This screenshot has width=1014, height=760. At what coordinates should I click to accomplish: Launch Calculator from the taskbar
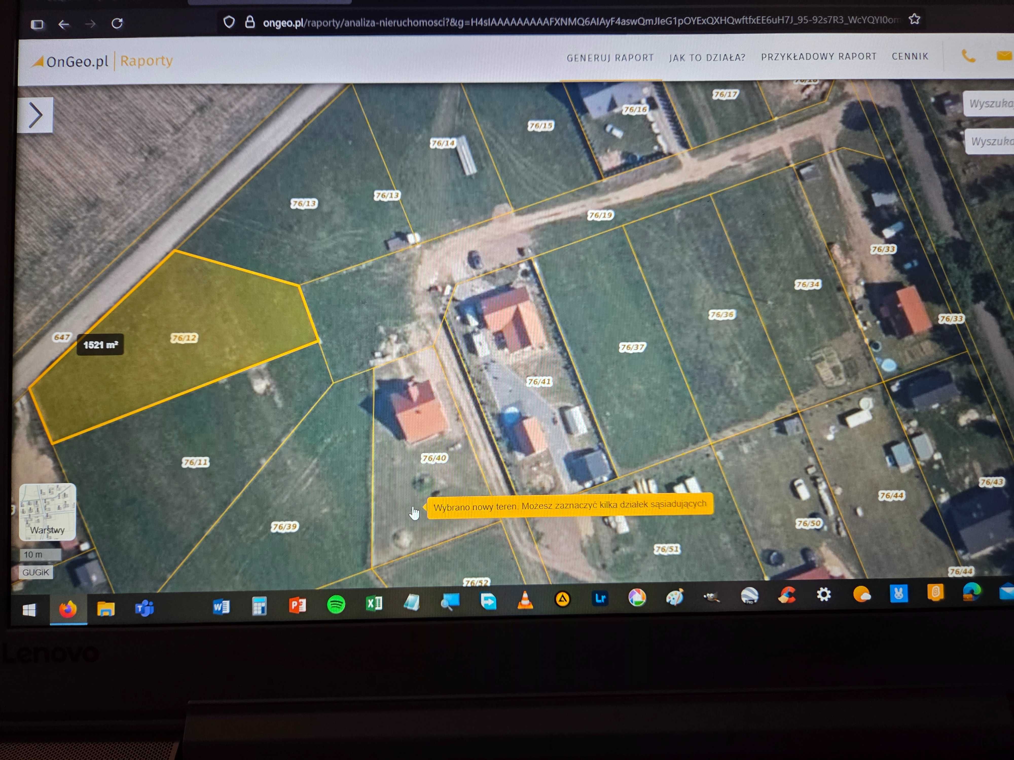[259, 606]
